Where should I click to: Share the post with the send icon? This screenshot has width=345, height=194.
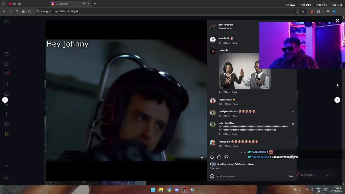point(226,157)
